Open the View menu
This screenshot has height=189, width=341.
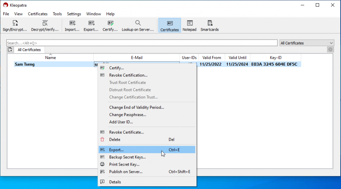click(18, 14)
